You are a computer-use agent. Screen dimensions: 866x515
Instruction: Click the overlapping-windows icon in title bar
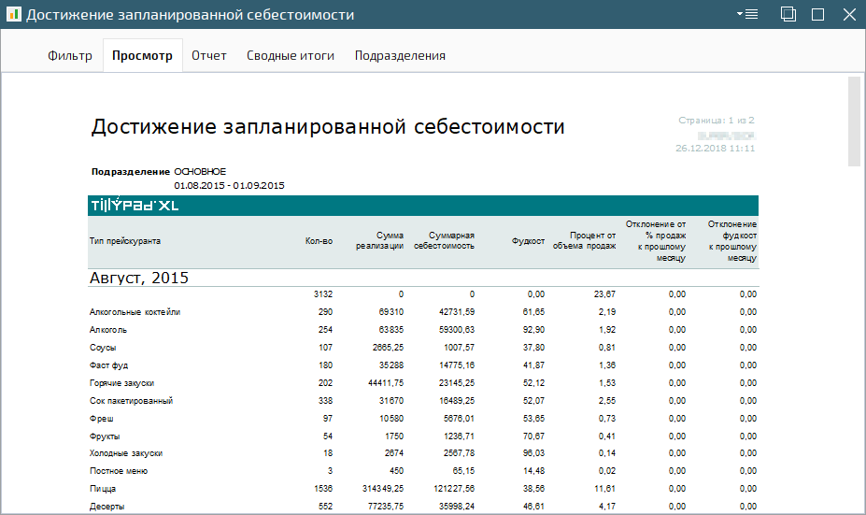point(788,14)
